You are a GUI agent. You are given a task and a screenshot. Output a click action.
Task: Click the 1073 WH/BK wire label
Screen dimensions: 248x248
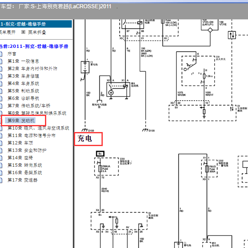pyautogui.click(x=182, y=94)
